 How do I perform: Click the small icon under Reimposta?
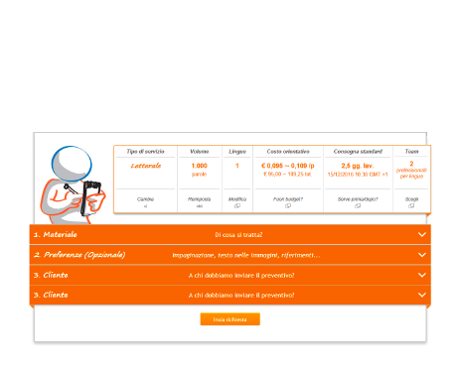200,206
